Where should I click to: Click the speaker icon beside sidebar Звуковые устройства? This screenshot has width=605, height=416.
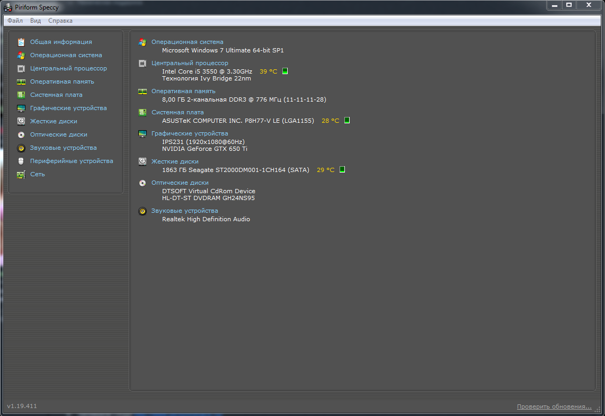(21, 148)
